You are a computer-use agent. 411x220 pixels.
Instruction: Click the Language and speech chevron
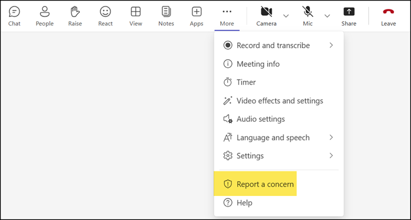click(331, 137)
